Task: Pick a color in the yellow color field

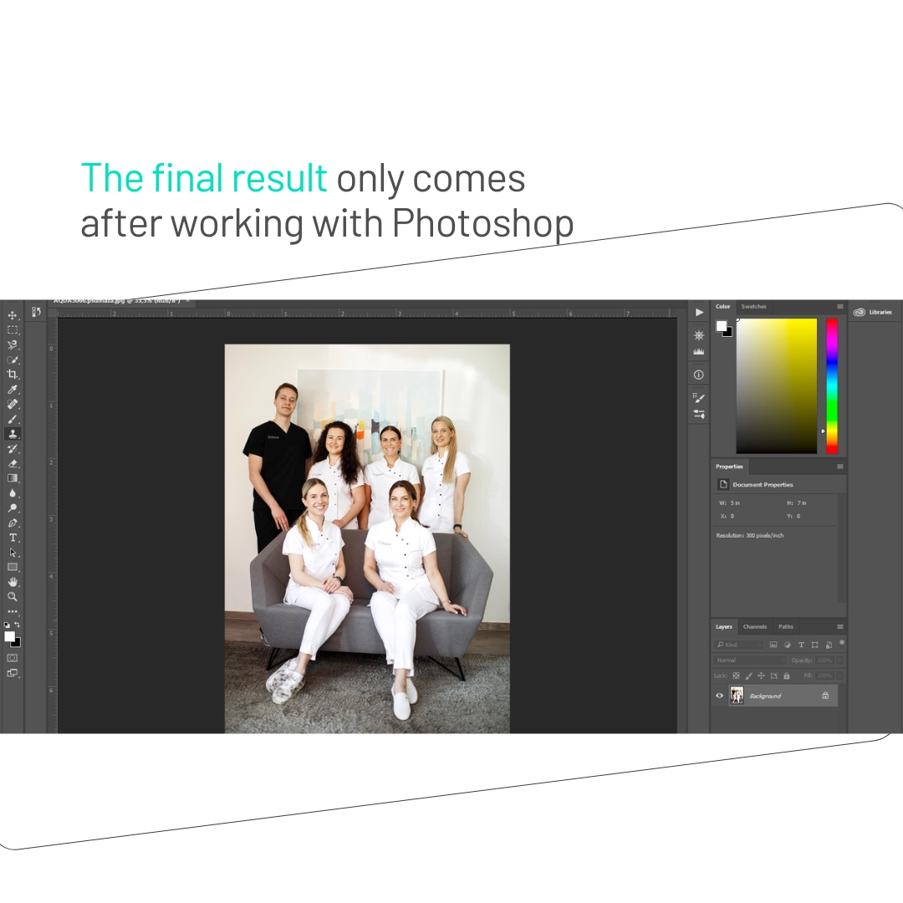Action: (x=776, y=385)
